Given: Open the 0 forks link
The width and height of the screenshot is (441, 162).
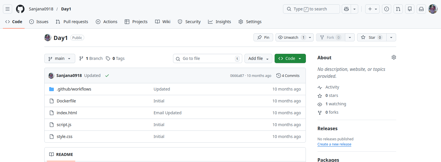Looking at the screenshot, I should (x=328, y=112).
